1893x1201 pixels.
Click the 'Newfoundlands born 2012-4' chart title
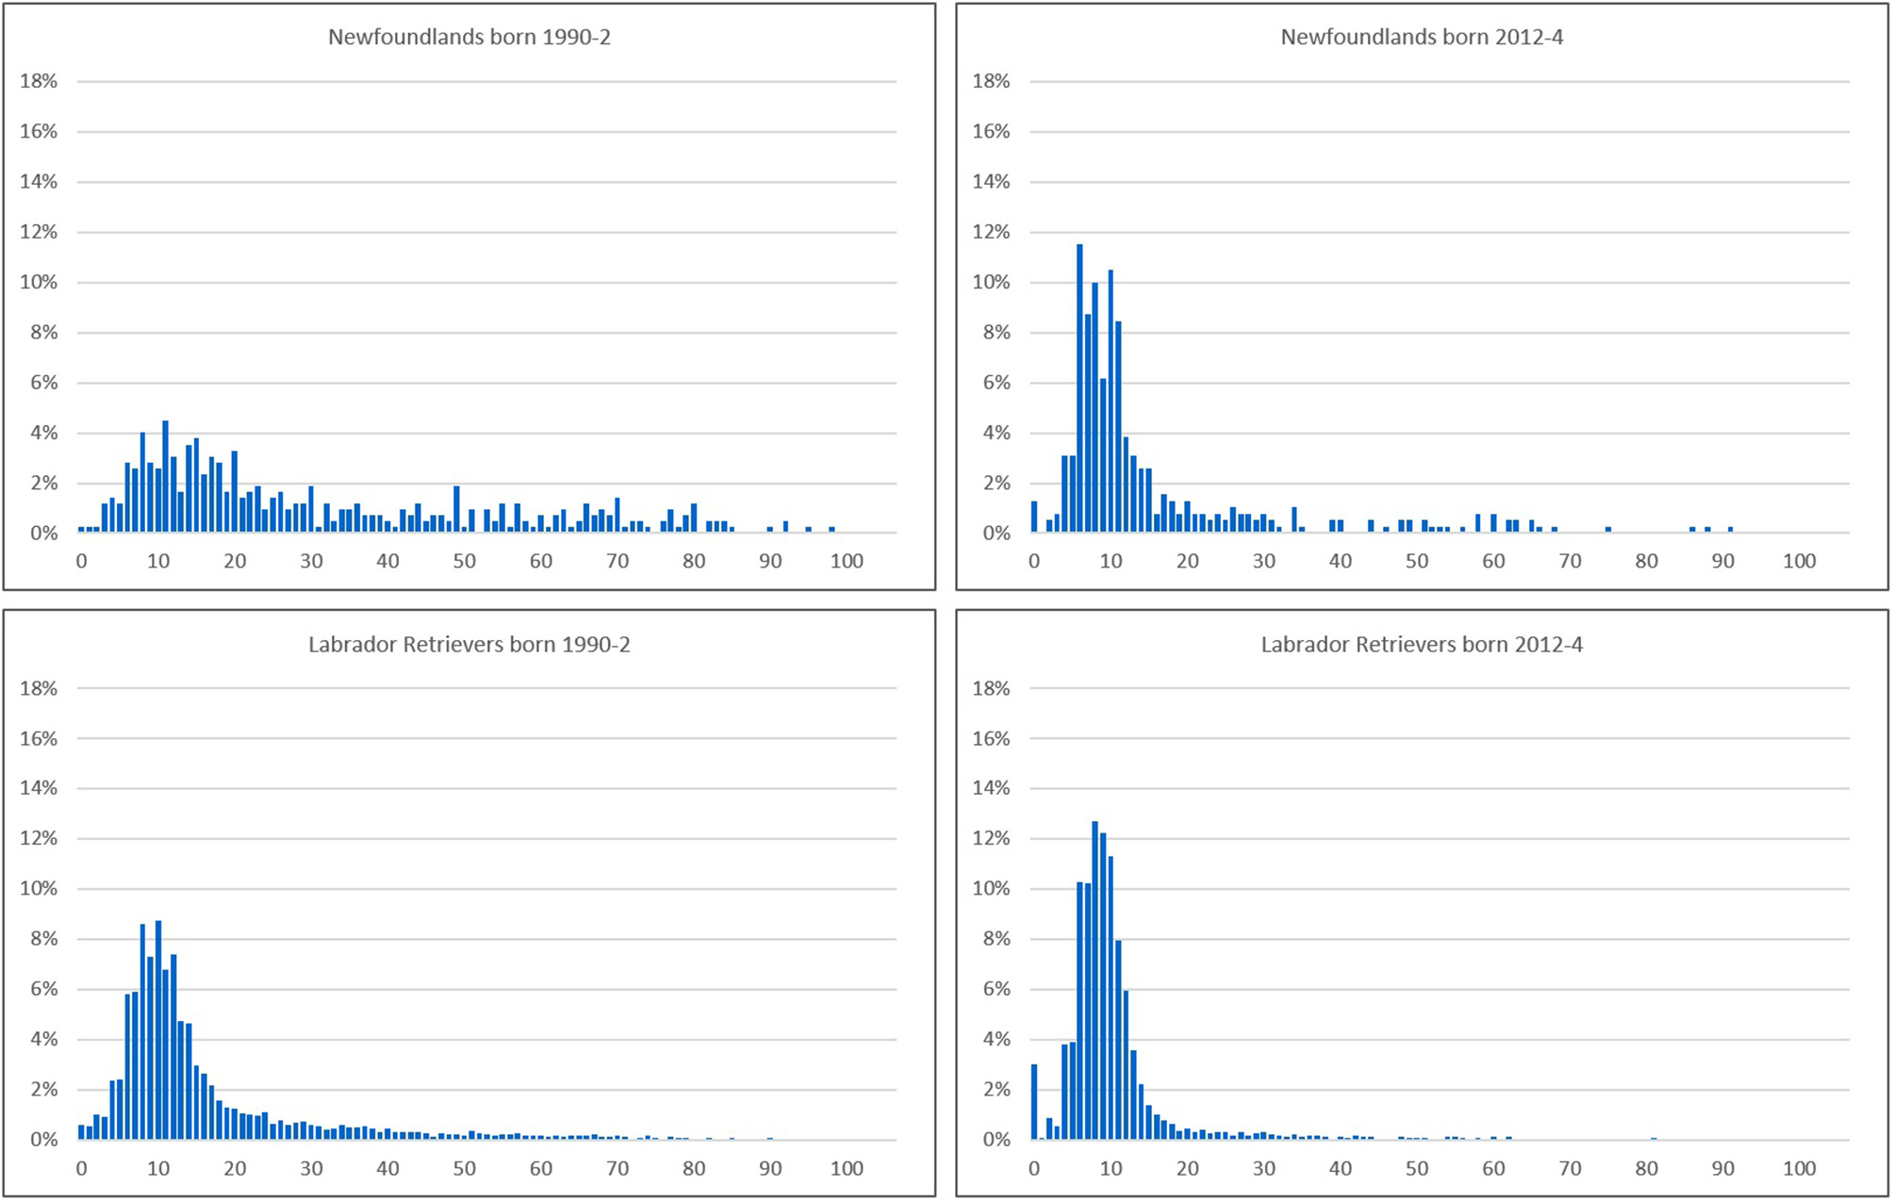pyautogui.click(x=1421, y=37)
